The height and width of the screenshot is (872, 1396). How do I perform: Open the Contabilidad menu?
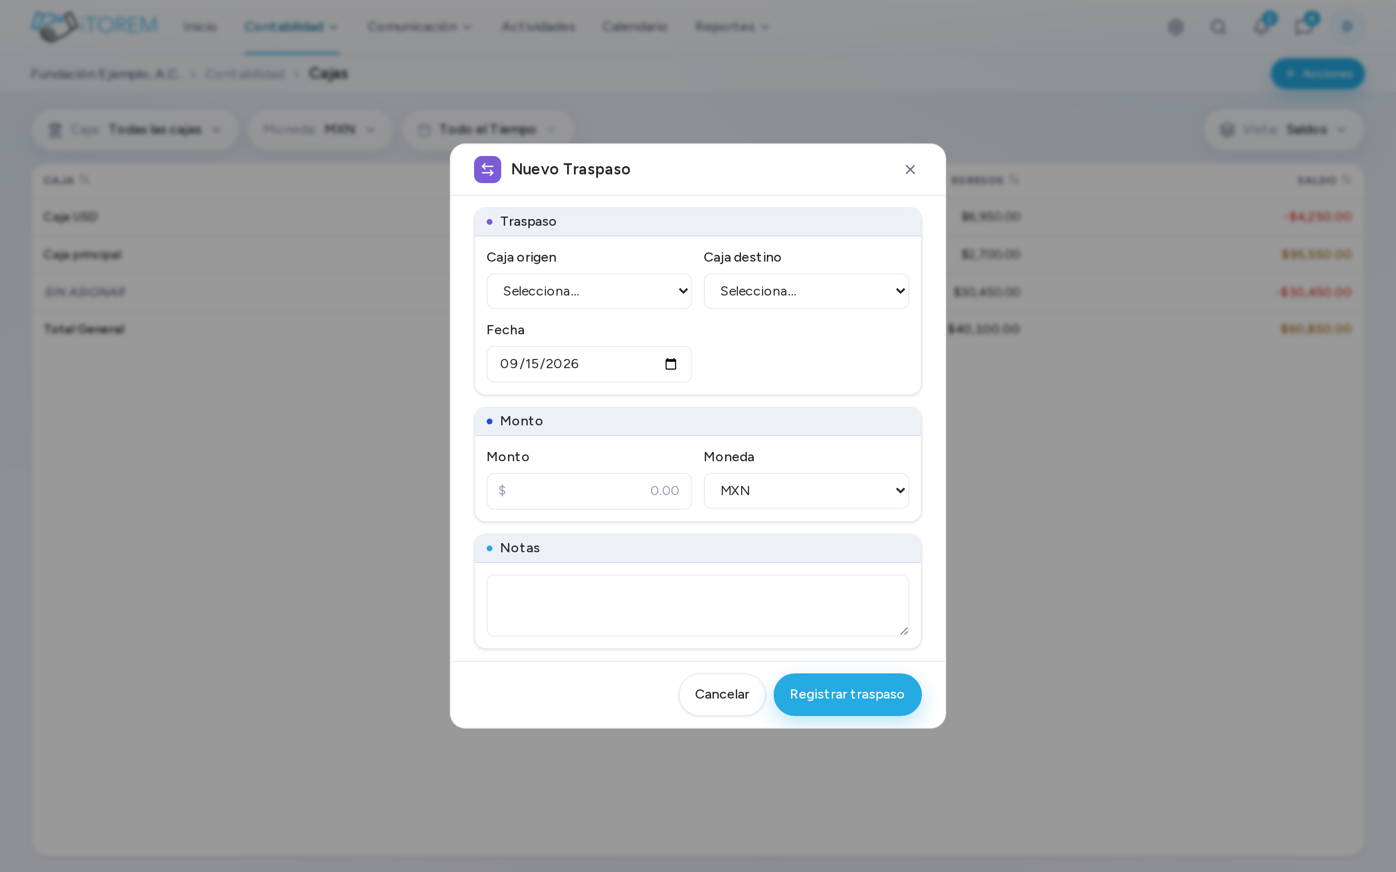[x=291, y=27]
